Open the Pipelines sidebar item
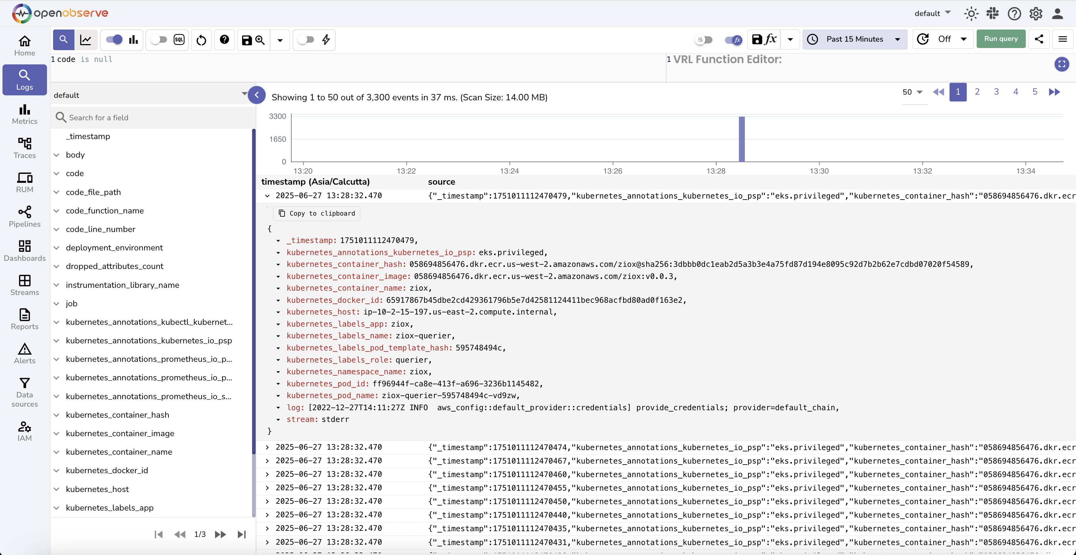Screen dimensions: 1076x555 (25, 216)
